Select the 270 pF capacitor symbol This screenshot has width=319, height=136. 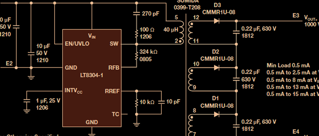click(137, 13)
